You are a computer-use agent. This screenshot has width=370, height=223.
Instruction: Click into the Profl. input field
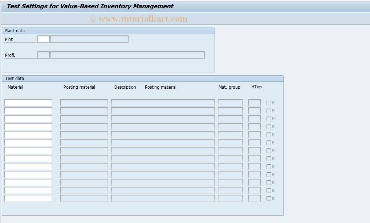point(43,55)
